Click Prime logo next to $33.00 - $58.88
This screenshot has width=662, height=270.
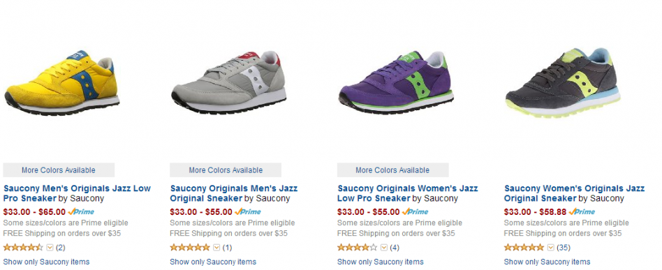(582, 212)
